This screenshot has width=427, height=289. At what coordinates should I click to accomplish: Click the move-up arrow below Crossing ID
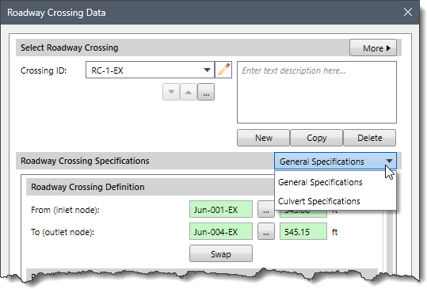189,92
